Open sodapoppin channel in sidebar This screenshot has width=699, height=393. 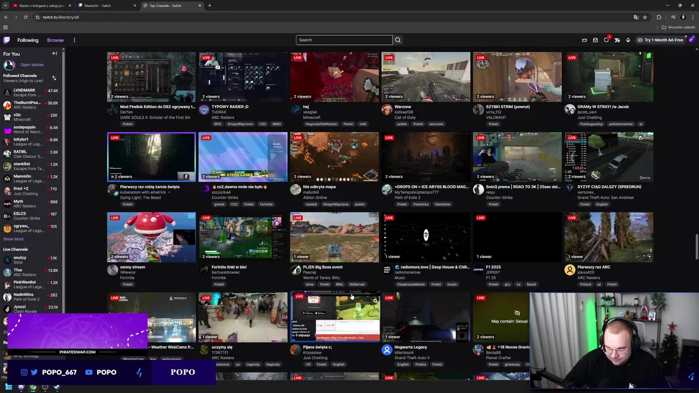click(x=31, y=129)
